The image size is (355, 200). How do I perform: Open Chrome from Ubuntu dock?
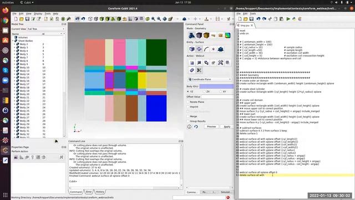coord(5,21)
